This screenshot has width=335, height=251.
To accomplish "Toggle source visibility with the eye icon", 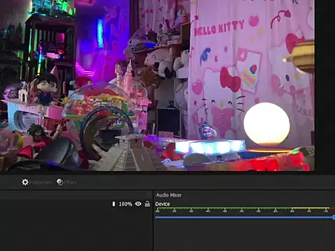I will [138, 204].
